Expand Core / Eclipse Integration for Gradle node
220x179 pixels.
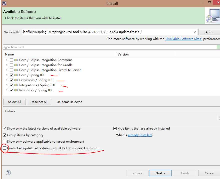pyautogui.click(x=7, y=65)
